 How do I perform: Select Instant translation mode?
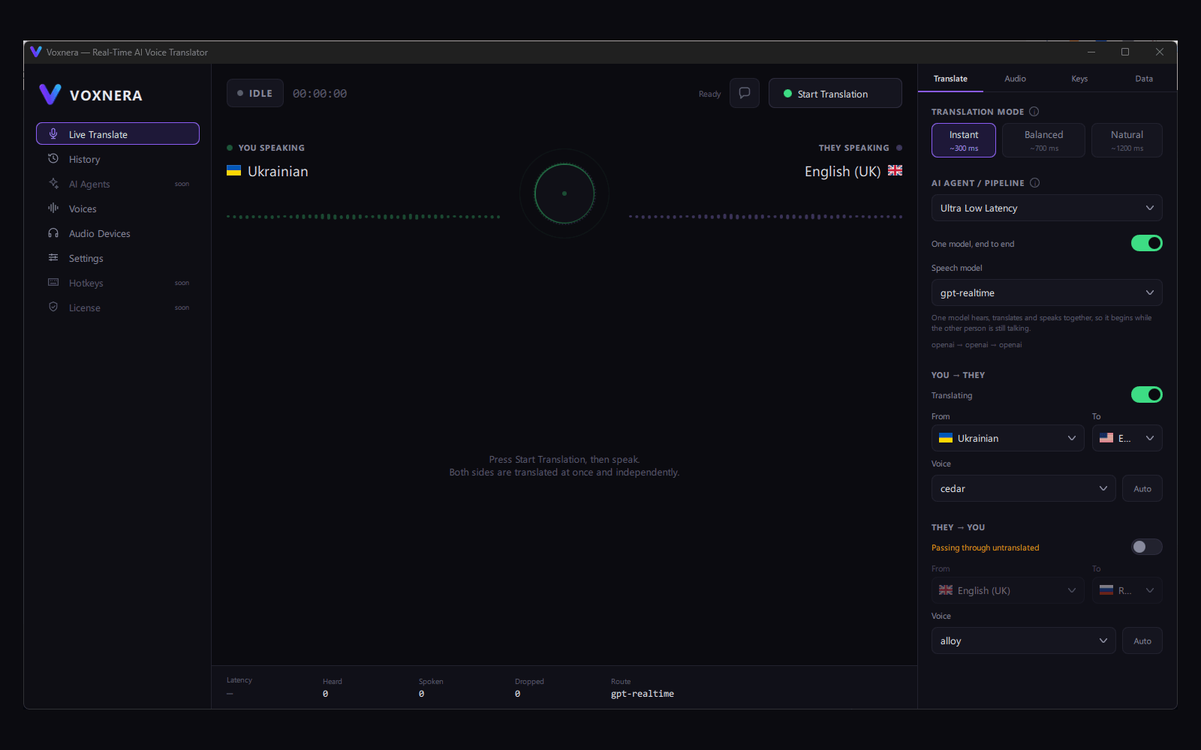964,140
